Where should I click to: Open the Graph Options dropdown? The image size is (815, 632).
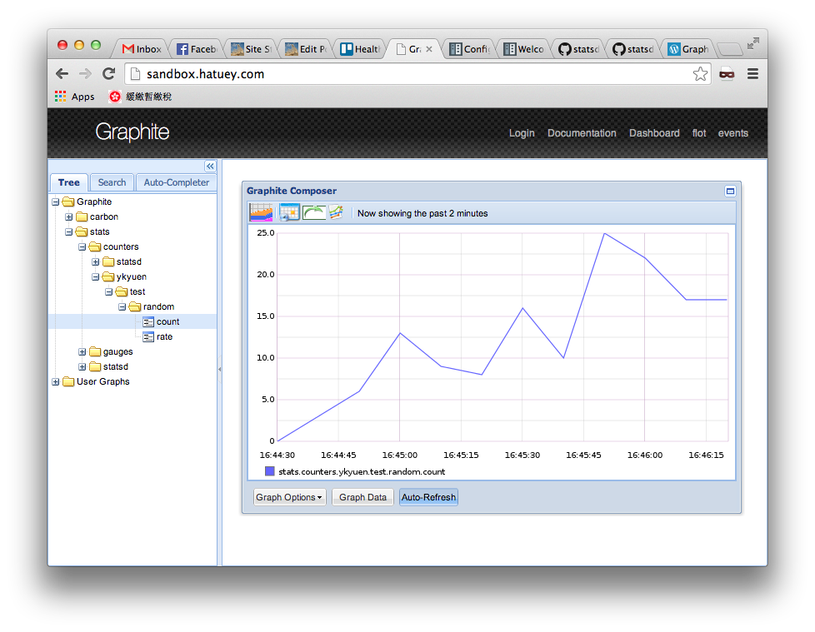289,498
